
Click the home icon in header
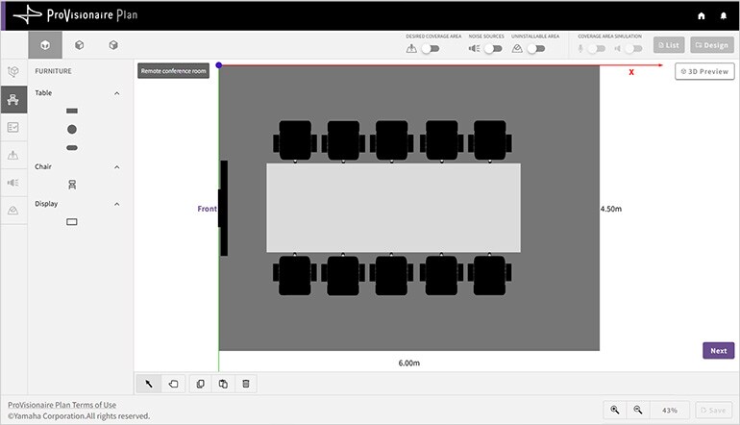[x=702, y=15]
